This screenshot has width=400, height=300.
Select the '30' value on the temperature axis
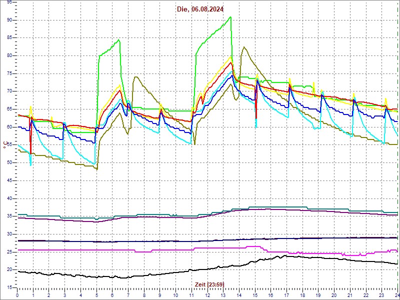pyautogui.click(x=9, y=234)
